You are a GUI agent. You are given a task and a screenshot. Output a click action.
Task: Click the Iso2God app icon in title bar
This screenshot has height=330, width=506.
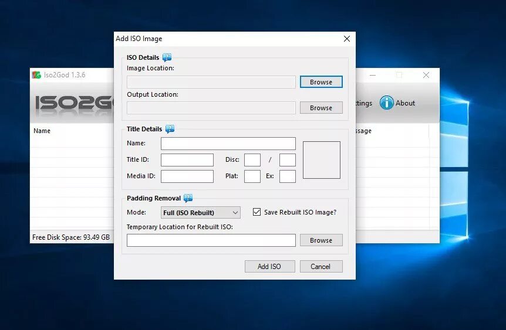click(x=36, y=75)
